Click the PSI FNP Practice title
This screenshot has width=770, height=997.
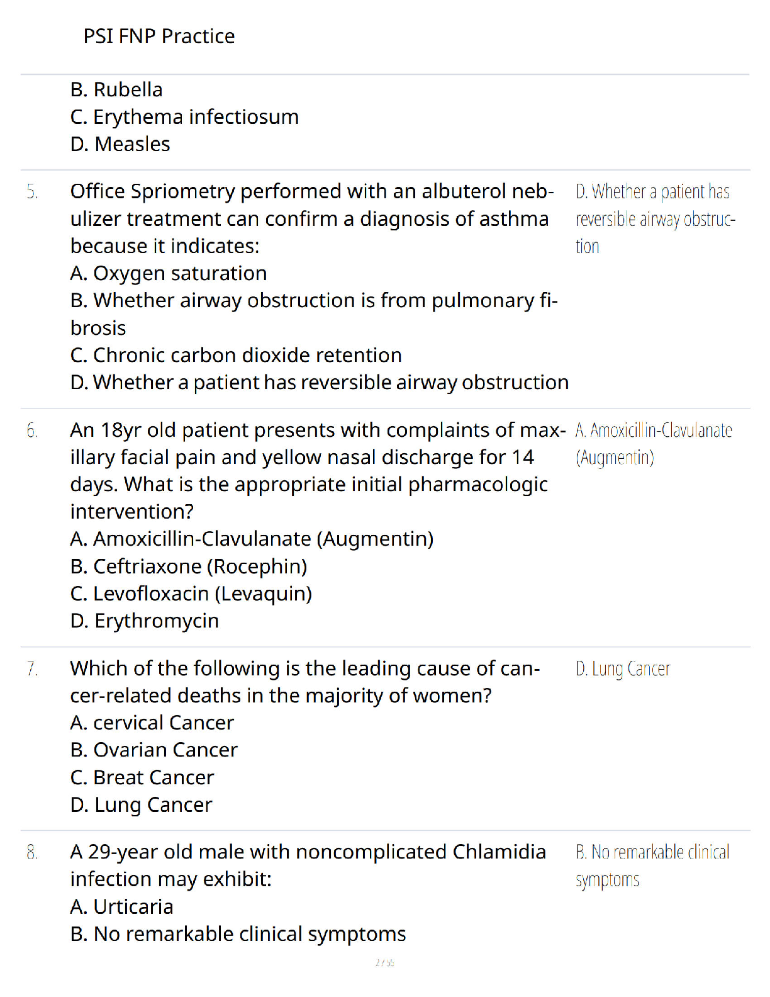tap(159, 36)
